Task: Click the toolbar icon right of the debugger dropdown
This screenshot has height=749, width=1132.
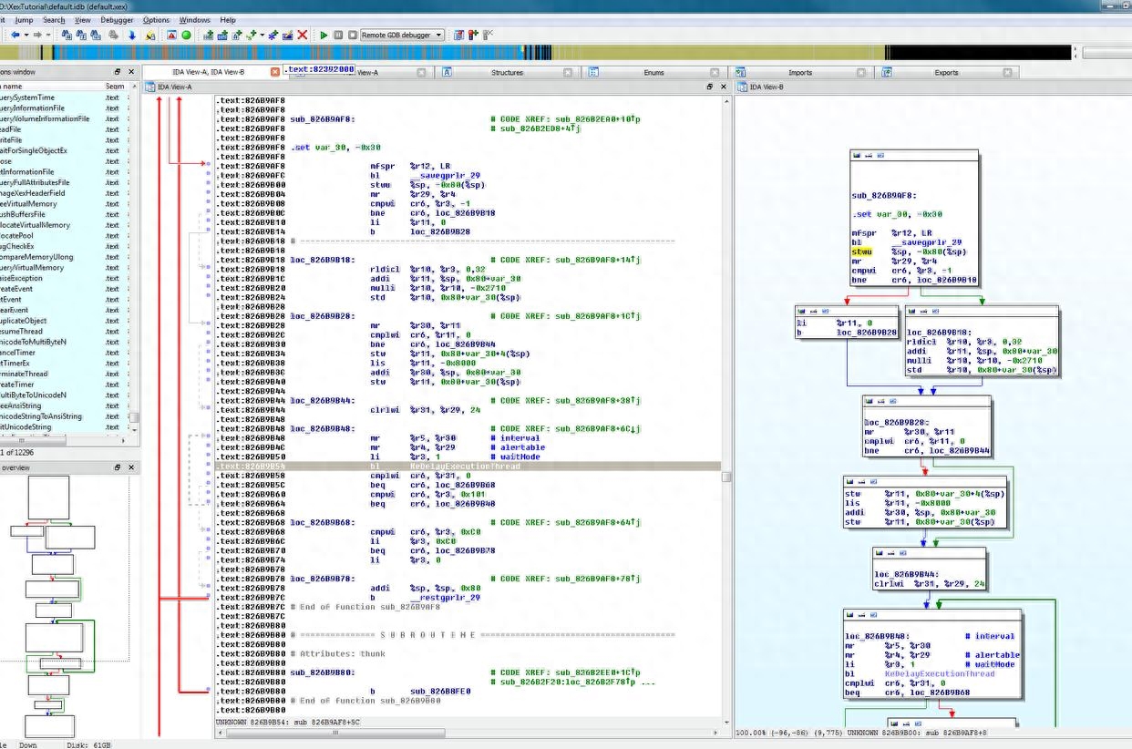Action: point(458,35)
